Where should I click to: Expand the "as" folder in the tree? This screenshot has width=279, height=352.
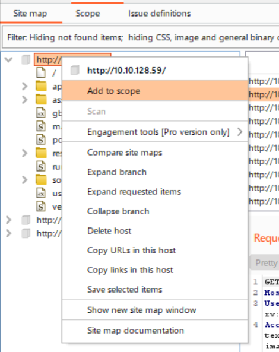point(24,100)
